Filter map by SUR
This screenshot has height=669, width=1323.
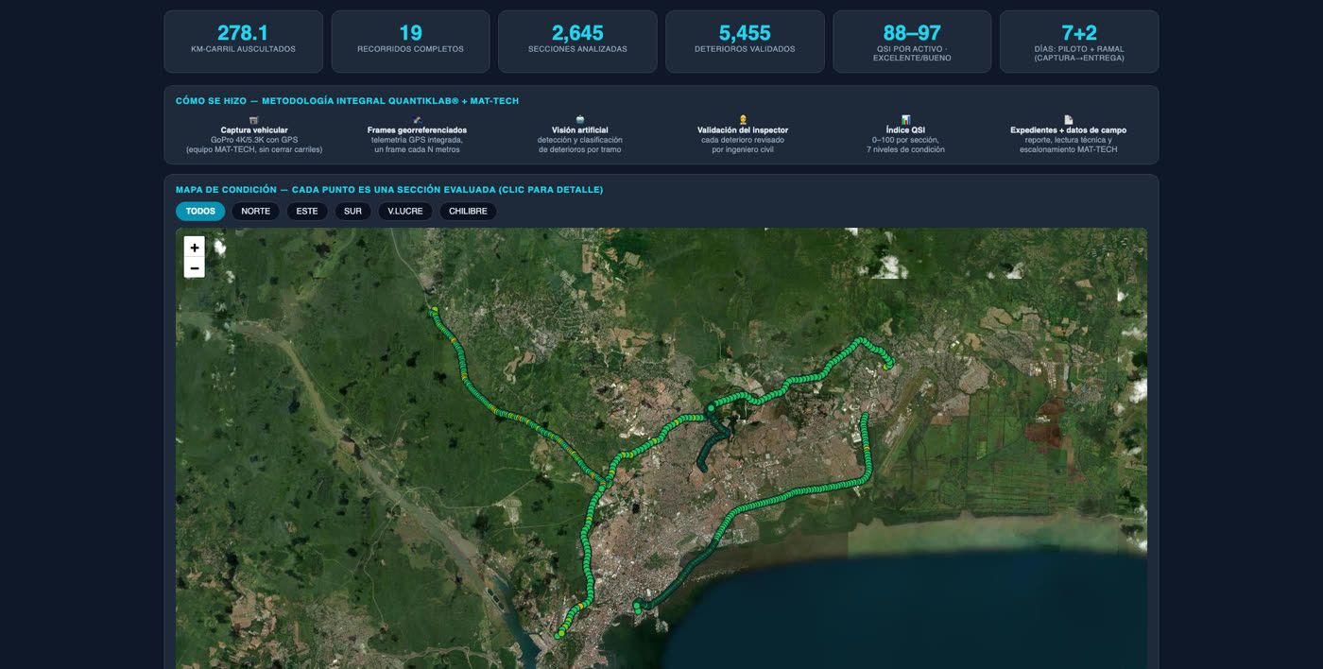coord(352,212)
